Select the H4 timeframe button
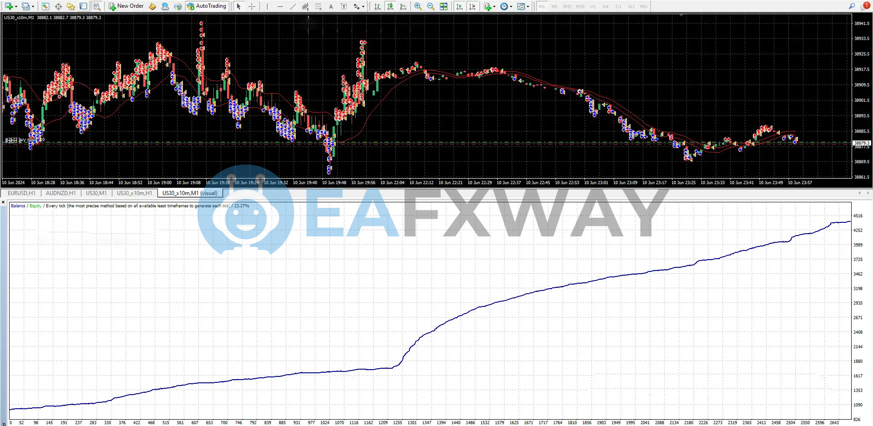 [x=605, y=6]
